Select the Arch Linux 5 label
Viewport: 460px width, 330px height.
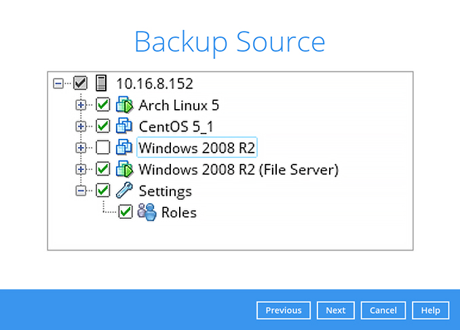178,105
